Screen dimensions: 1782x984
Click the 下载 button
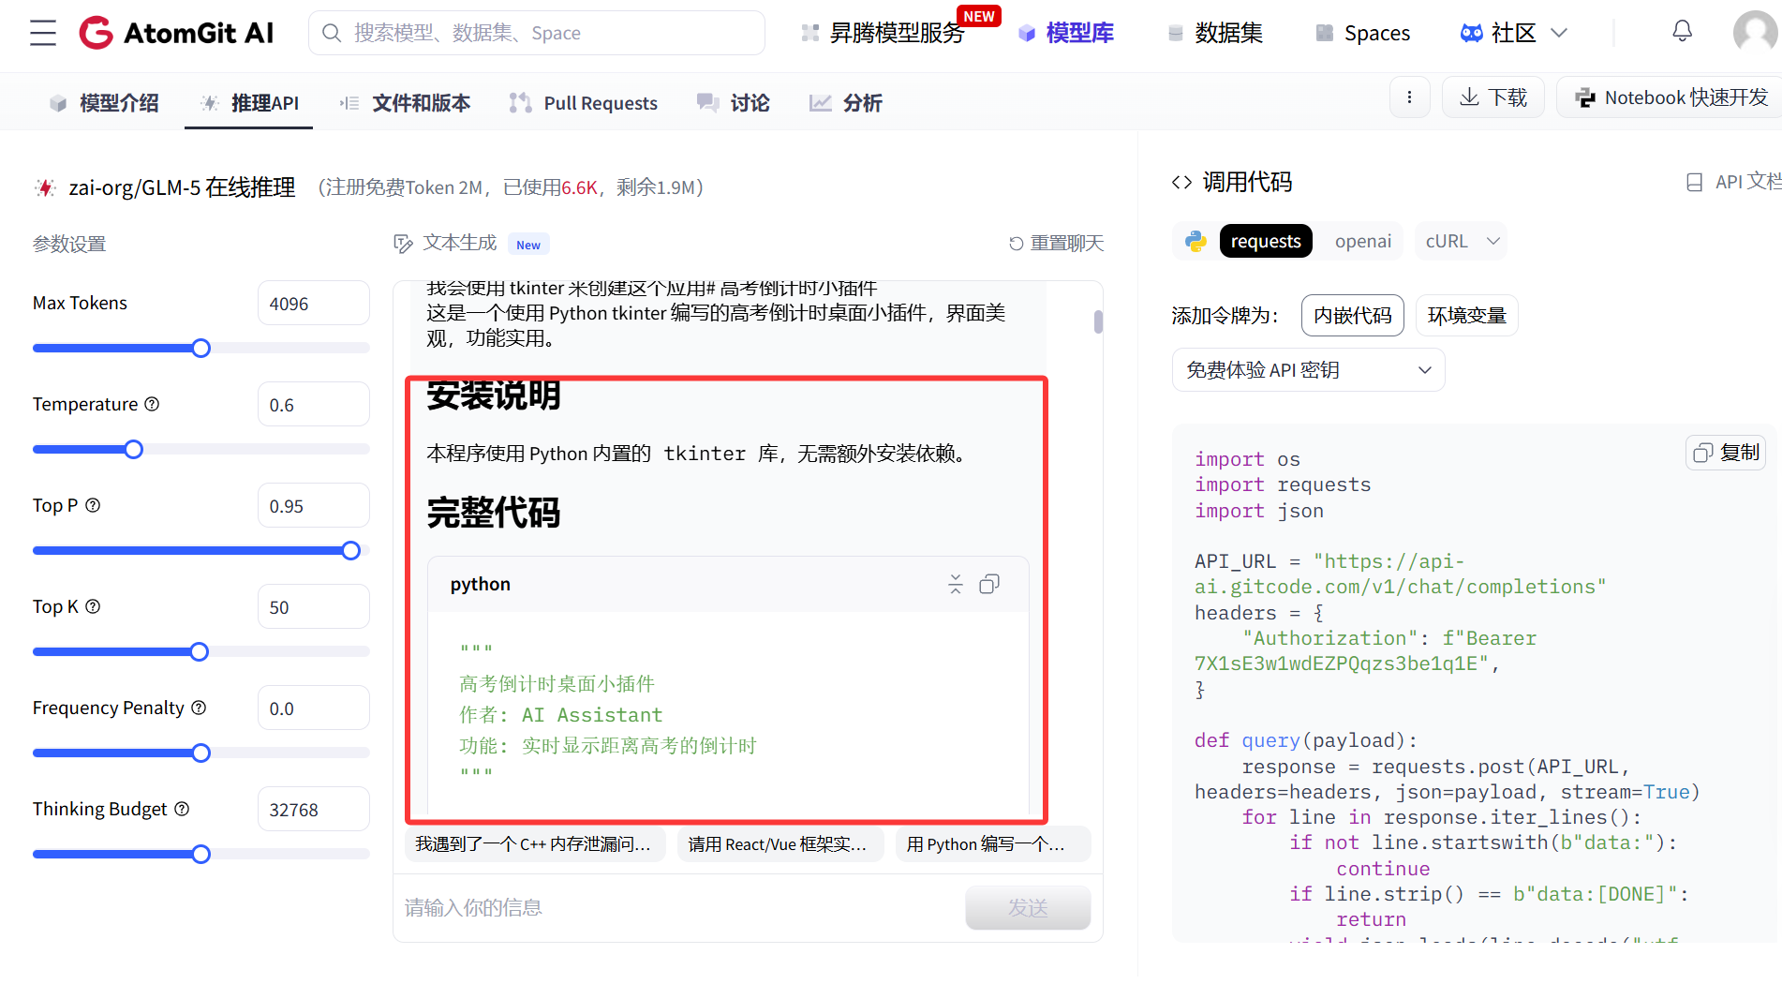click(x=1492, y=97)
